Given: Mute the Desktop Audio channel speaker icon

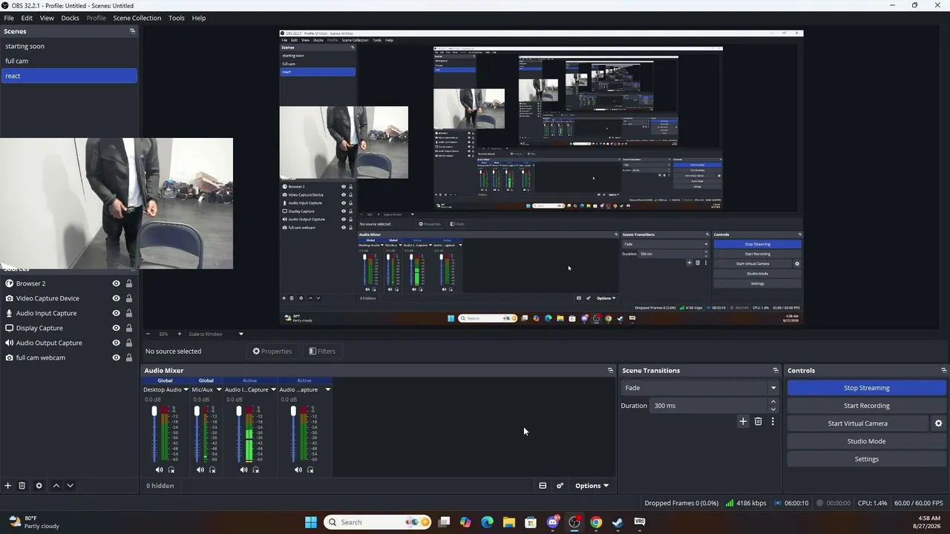Looking at the screenshot, I should (x=159, y=469).
